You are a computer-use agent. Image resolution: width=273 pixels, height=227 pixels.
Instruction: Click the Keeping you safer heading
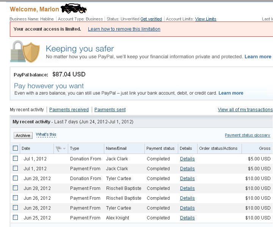tap(80, 49)
